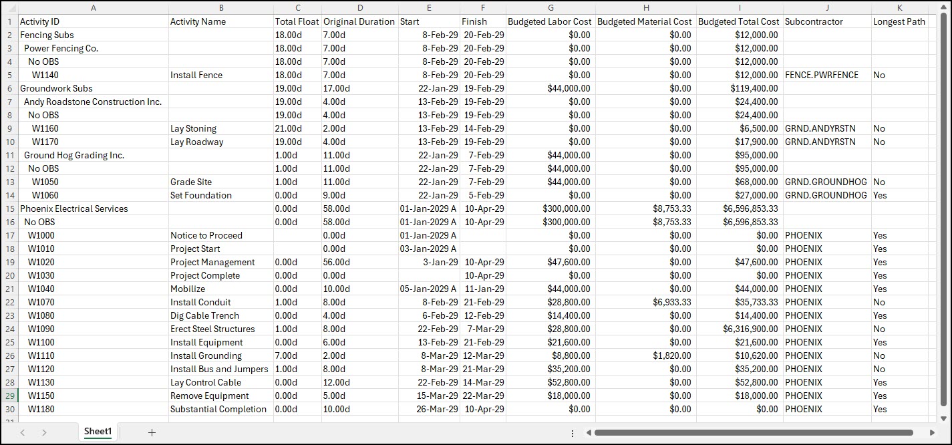Go to next sheet arrow
Viewport: 952px width, 445px height.
[44, 432]
